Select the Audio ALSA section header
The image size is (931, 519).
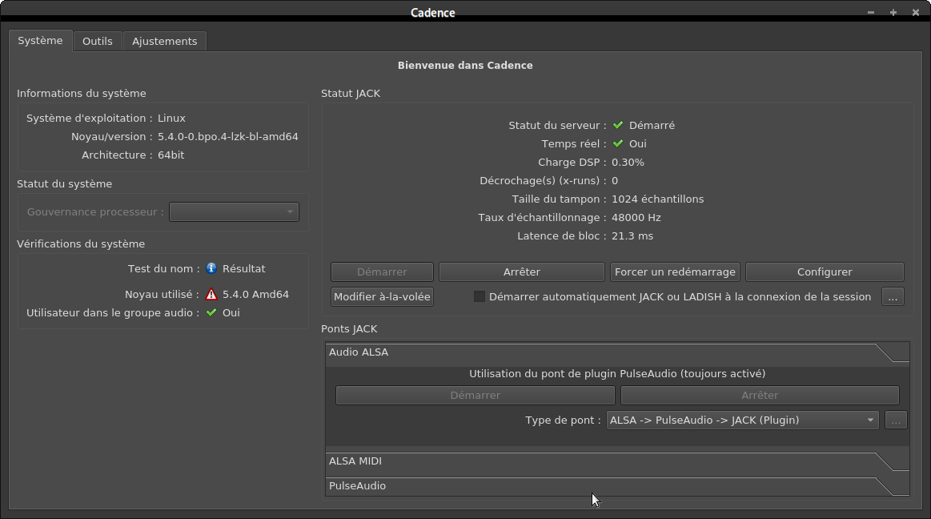pyautogui.click(x=600, y=352)
